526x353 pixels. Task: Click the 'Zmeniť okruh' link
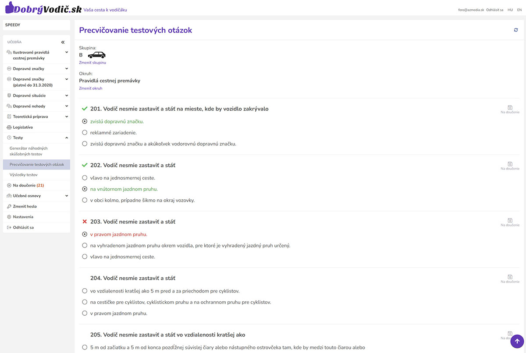91,88
